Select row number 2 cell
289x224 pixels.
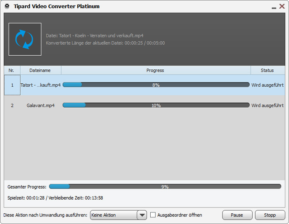click(12, 105)
